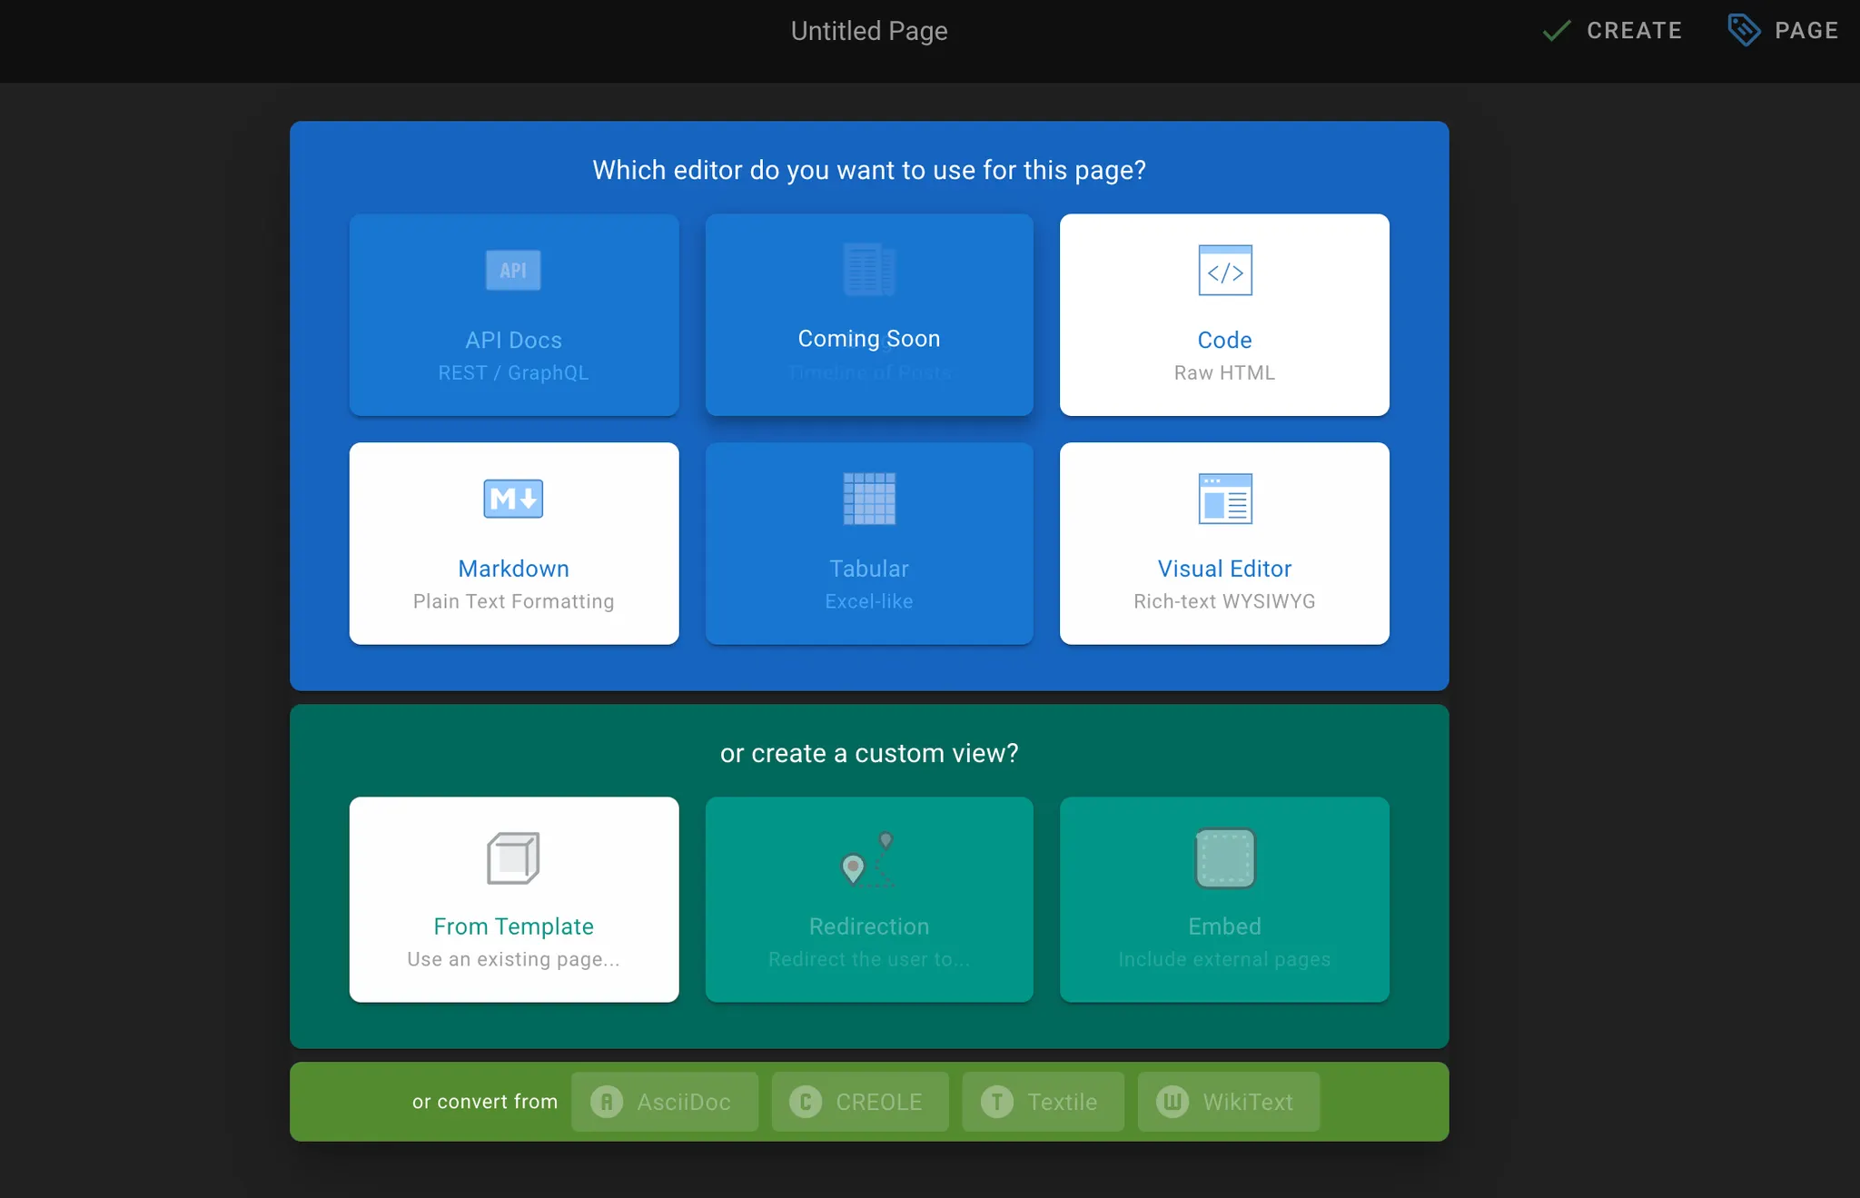Click the tag icon next to PAGE

pos(1744,30)
